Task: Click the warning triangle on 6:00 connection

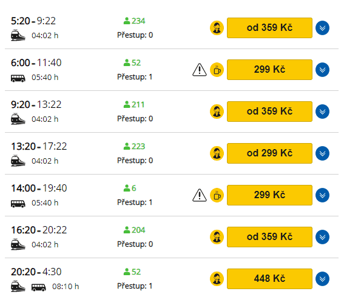Action: pyautogui.click(x=199, y=70)
